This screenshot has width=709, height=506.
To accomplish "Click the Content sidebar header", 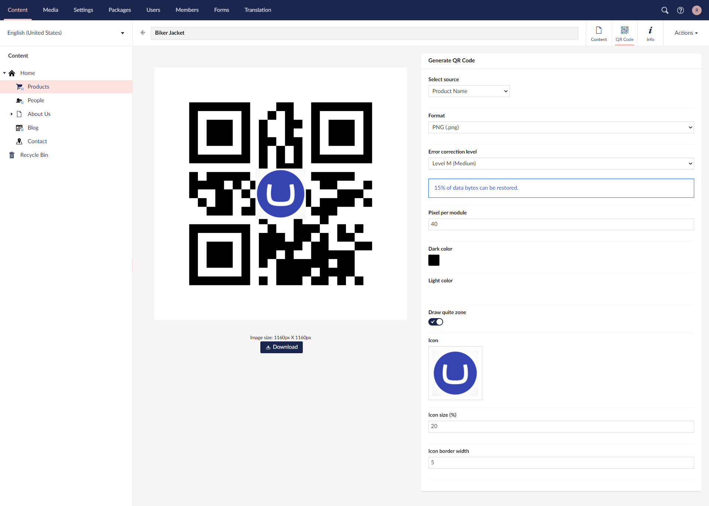I will 18,56.
